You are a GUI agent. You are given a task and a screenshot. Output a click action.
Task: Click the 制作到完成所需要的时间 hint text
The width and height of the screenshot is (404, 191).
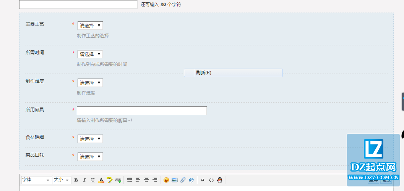point(102,64)
